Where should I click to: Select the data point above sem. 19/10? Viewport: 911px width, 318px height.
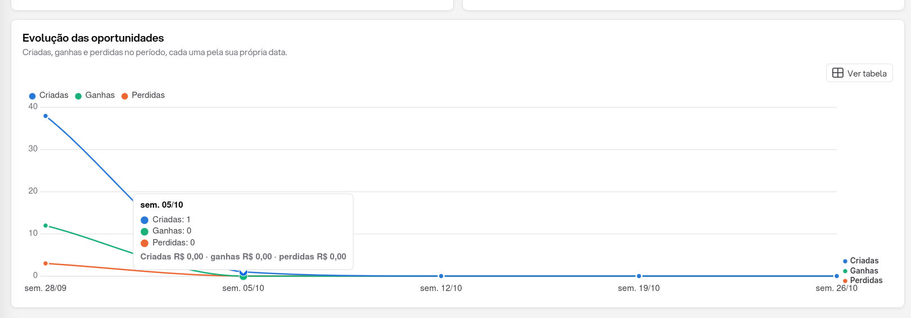tap(639, 276)
